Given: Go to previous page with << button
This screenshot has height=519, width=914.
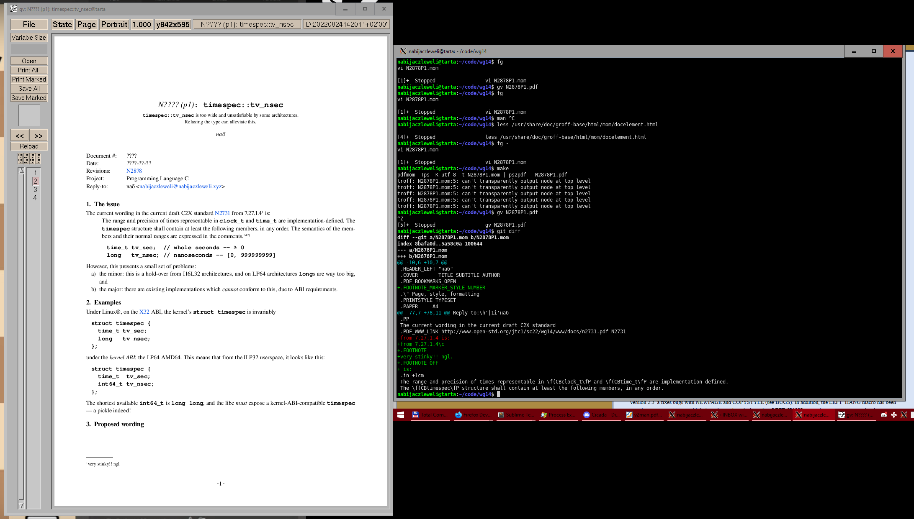Looking at the screenshot, I should [x=20, y=136].
